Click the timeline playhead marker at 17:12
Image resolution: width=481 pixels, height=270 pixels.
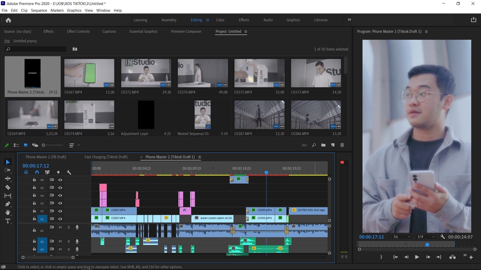click(x=266, y=172)
